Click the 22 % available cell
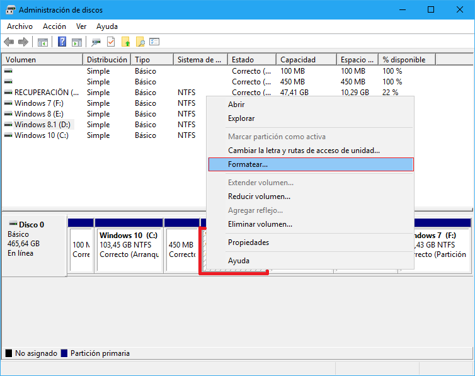475x376 pixels. pos(390,93)
